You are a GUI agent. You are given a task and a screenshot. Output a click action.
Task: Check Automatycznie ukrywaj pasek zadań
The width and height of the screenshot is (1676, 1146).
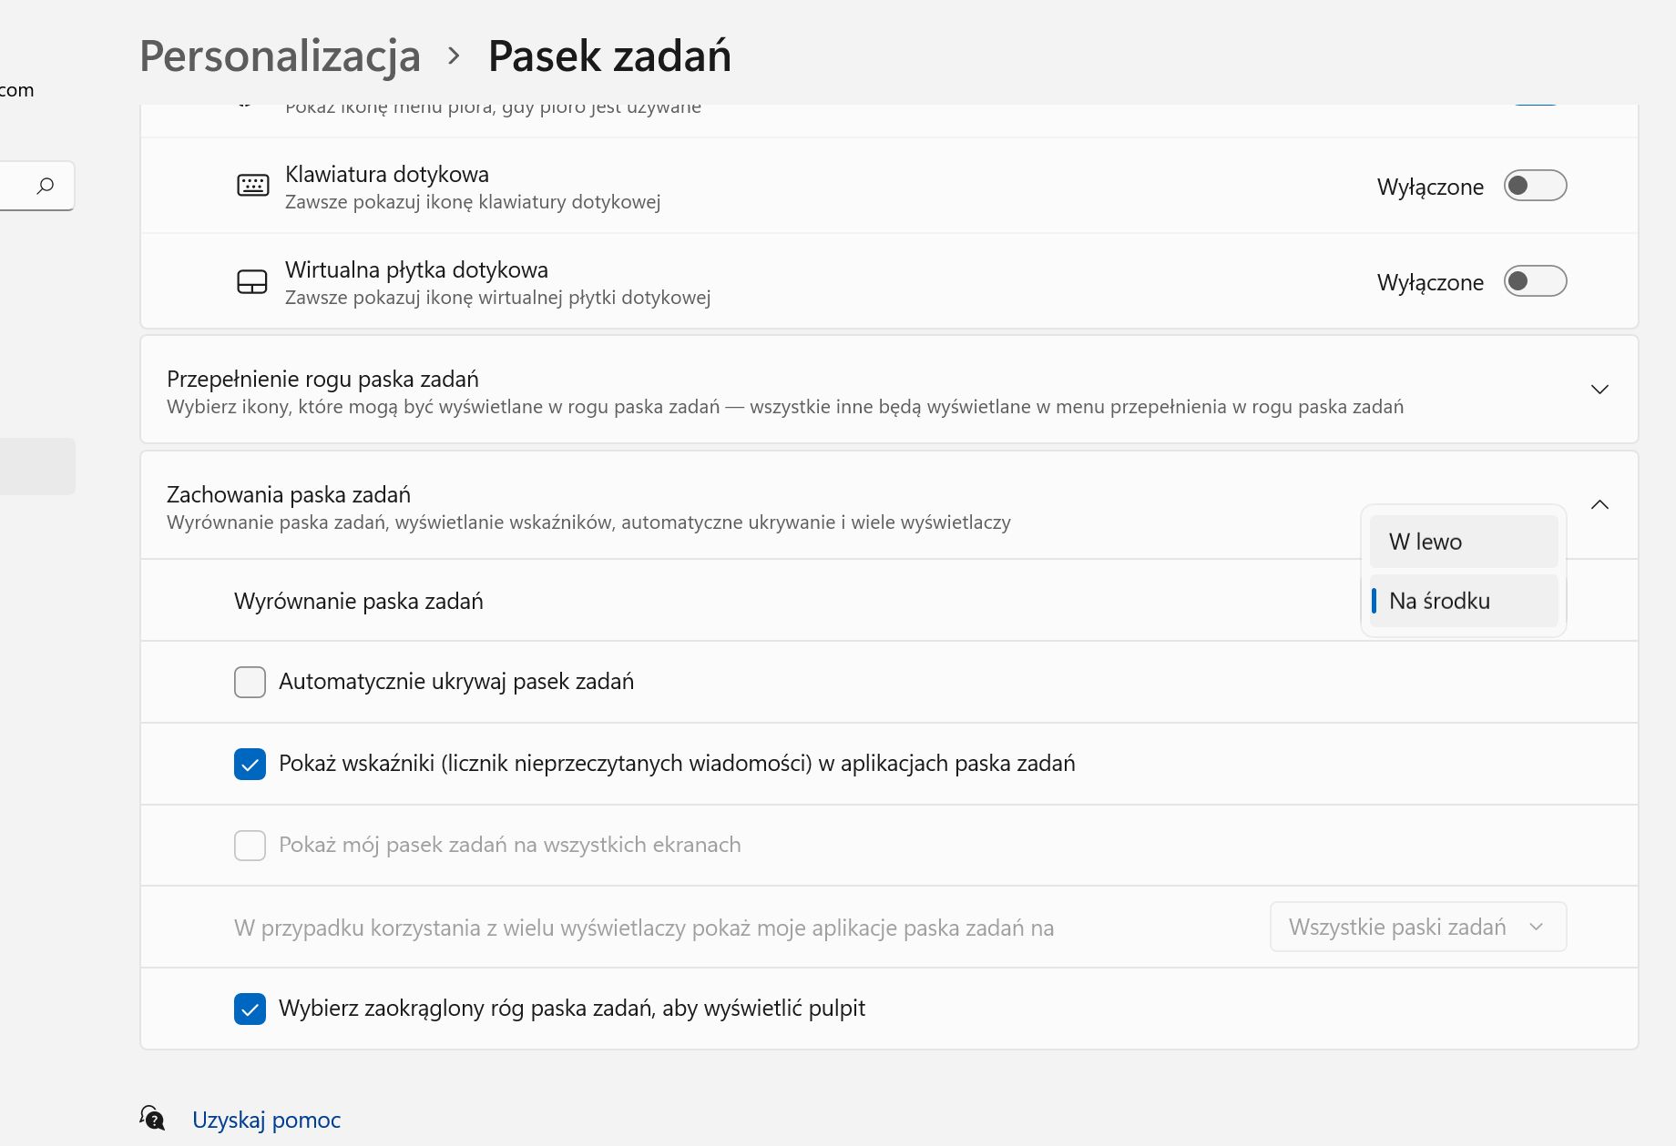(250, 682)
